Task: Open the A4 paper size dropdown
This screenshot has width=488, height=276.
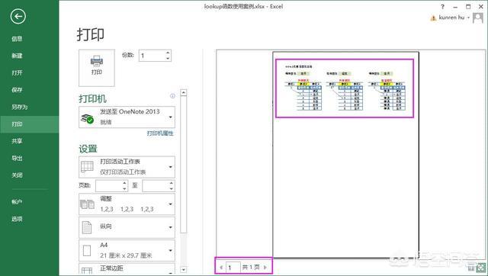Action: pos(127,250)
